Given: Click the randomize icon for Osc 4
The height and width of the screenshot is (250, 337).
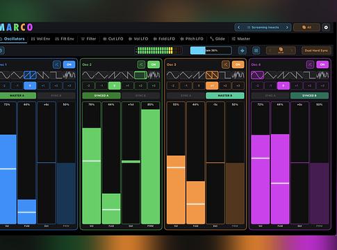Looking at the screenshot, I should (310, 65).
